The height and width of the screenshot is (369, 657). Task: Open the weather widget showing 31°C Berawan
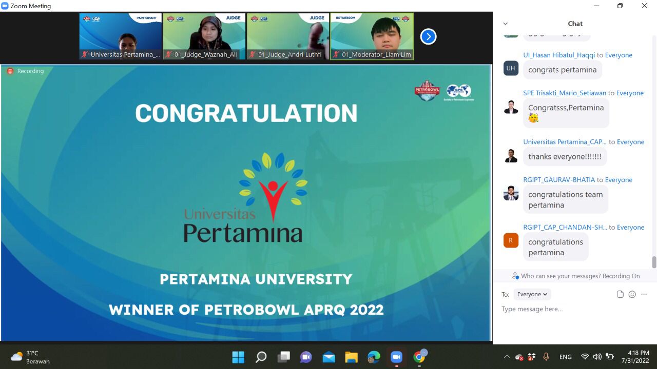(x=30, y=357)
